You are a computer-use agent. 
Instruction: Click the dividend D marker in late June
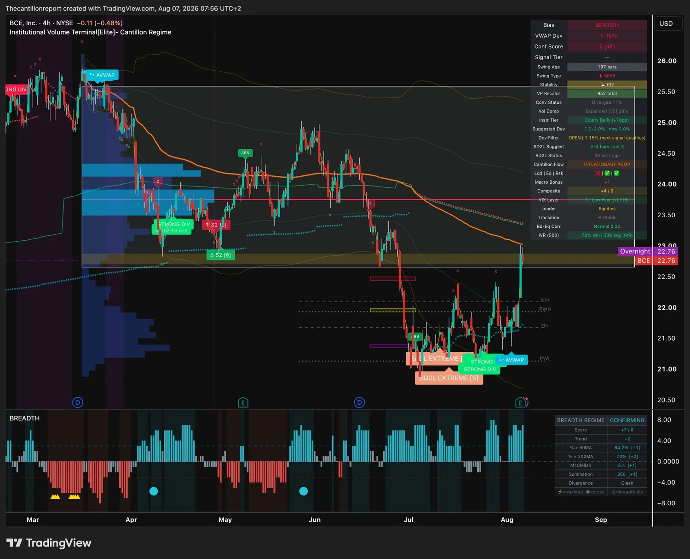(x=360, y=403)
